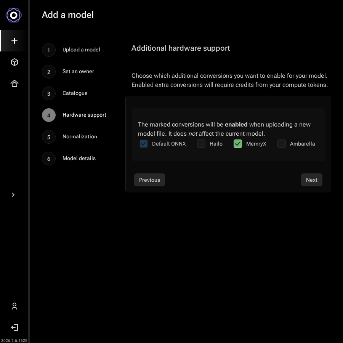Go to step 6 Model details
343x343 pixels.
pos(69,159)
